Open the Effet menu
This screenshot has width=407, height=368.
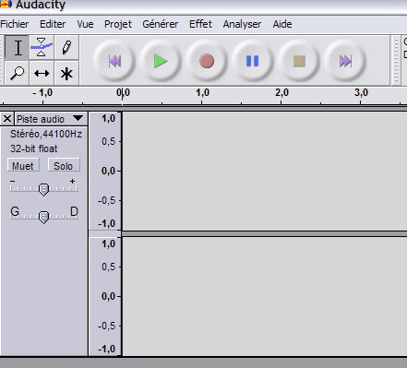click(200, 24)
